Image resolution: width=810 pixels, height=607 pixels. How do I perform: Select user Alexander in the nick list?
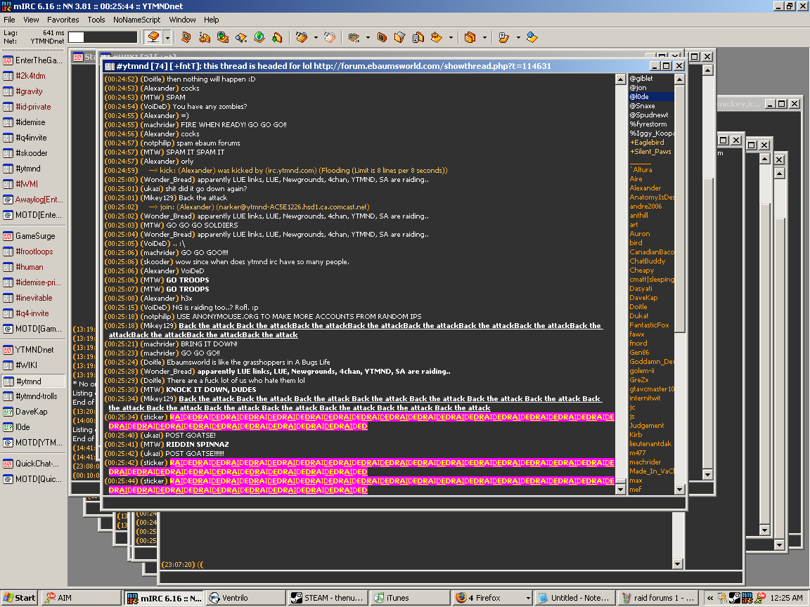(645, 188)
